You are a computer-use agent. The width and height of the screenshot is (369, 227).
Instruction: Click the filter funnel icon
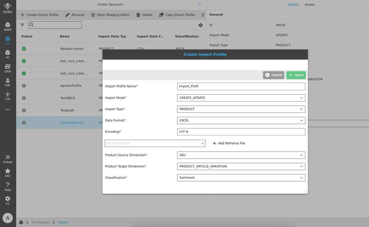(22, 25)
